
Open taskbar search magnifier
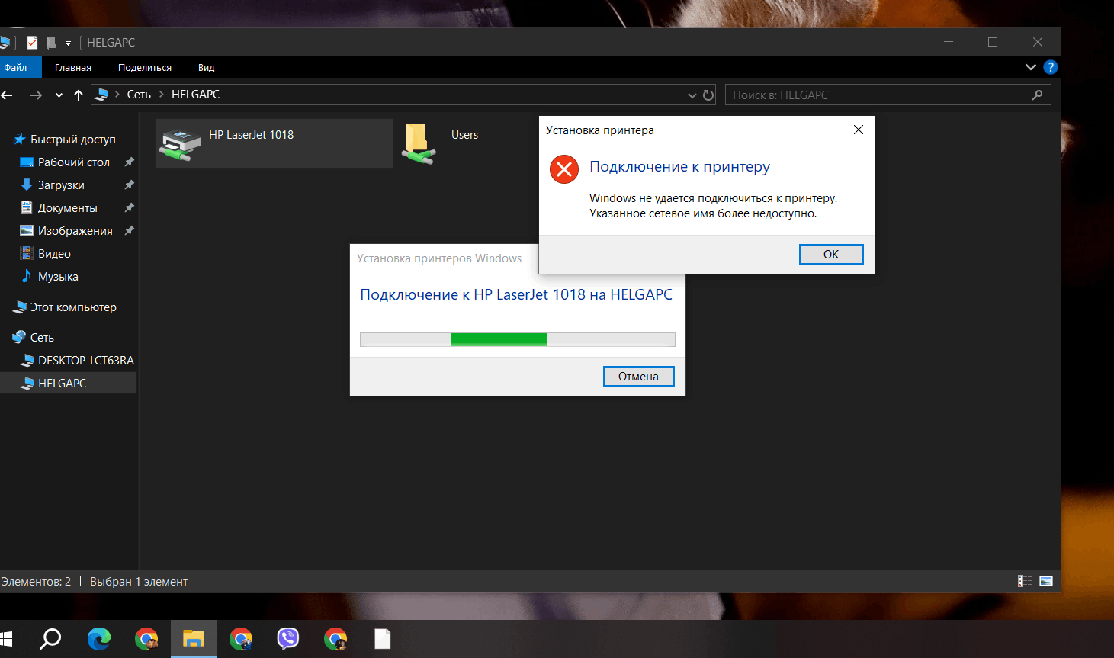[x=50, y=639]
